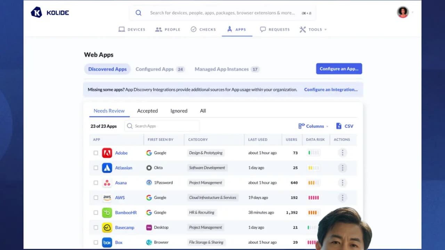The image size is (445, 250).
Task: Open the BambooHR app link
Action: (x=126, y=212)
